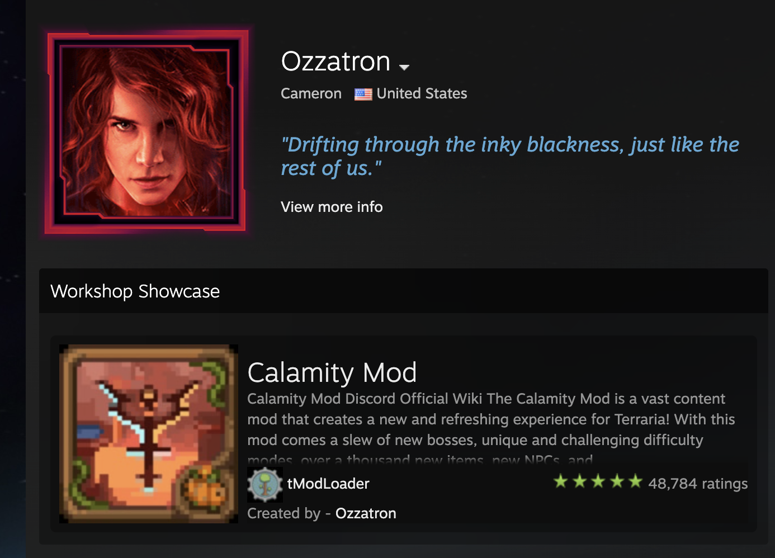Select the tModLoader app name label

pyautogui.click(x=328, y=484)
